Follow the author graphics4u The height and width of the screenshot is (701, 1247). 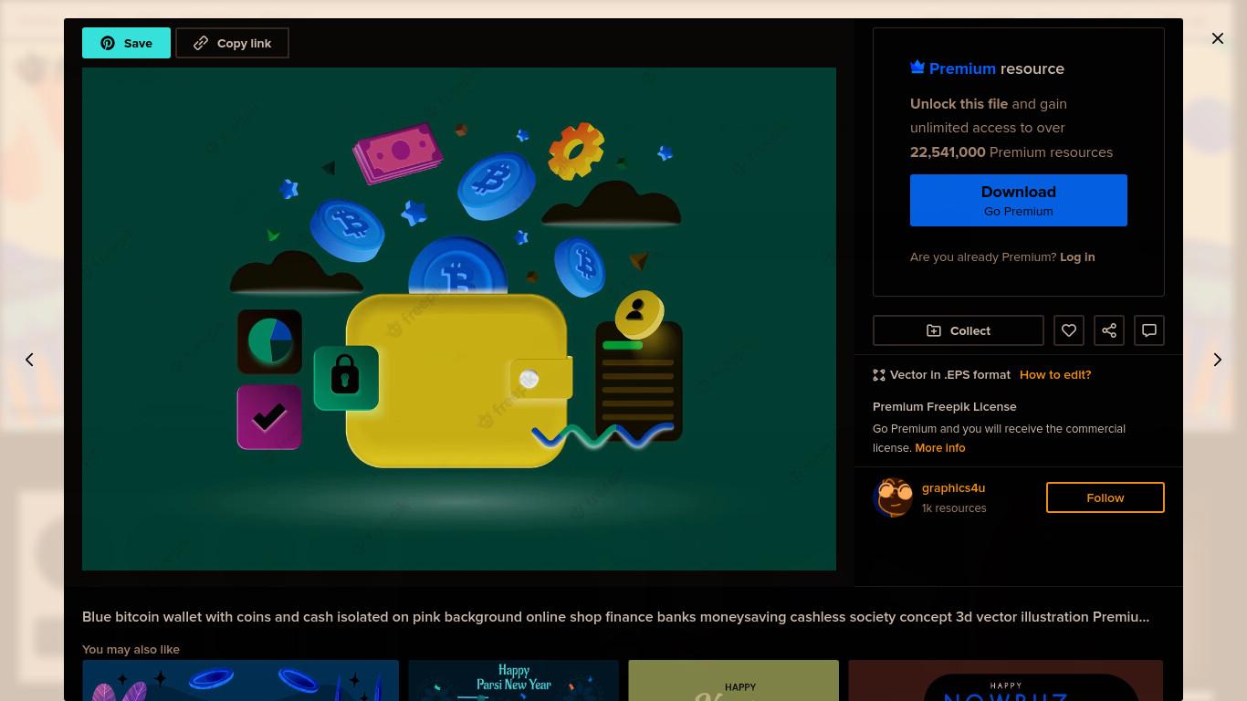coord(1106,497)
